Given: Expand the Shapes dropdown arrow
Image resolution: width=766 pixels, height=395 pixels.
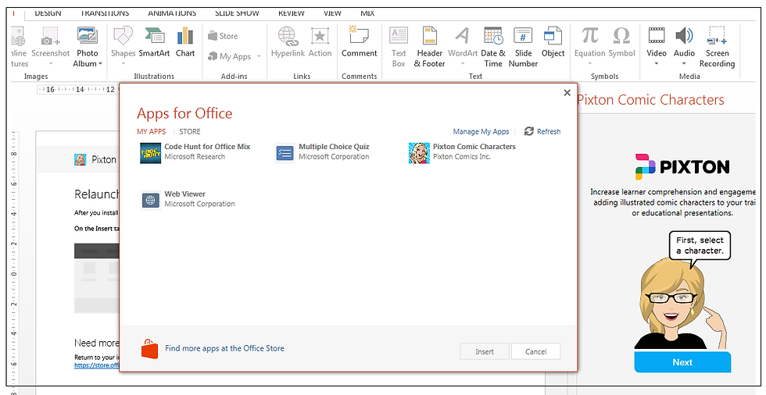Looking at the screenshot, I should coord(123,64).
